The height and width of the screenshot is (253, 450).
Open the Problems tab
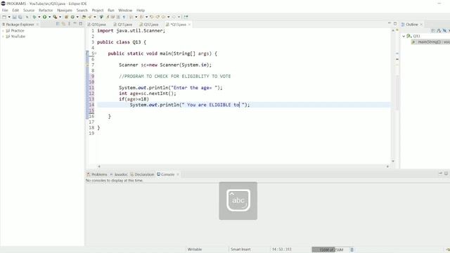pyautogui.click(x=97, y=174)
